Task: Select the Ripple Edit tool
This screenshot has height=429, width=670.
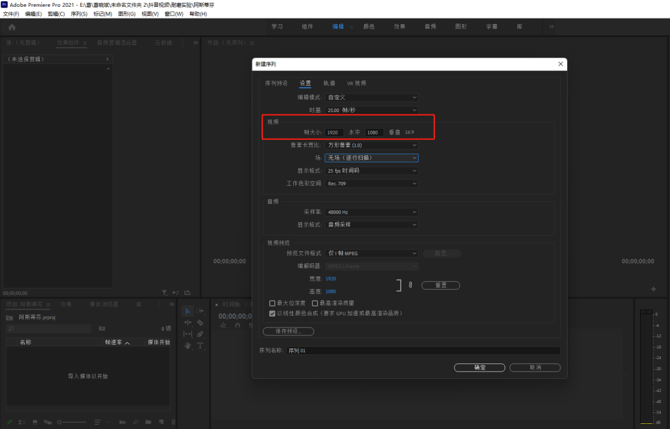Action: [x=187, y=323]
